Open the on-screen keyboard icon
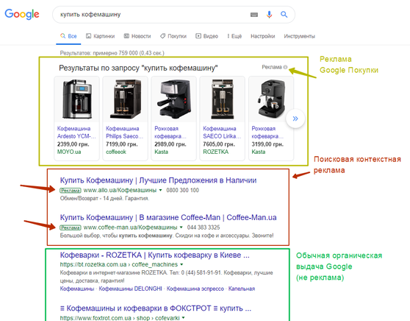The image size is (410, 321). tap(254, 15)
